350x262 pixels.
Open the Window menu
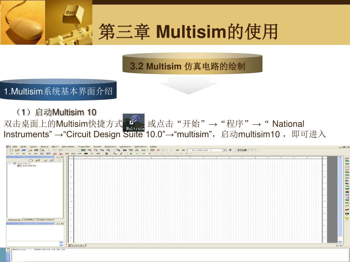pos(140,147)
